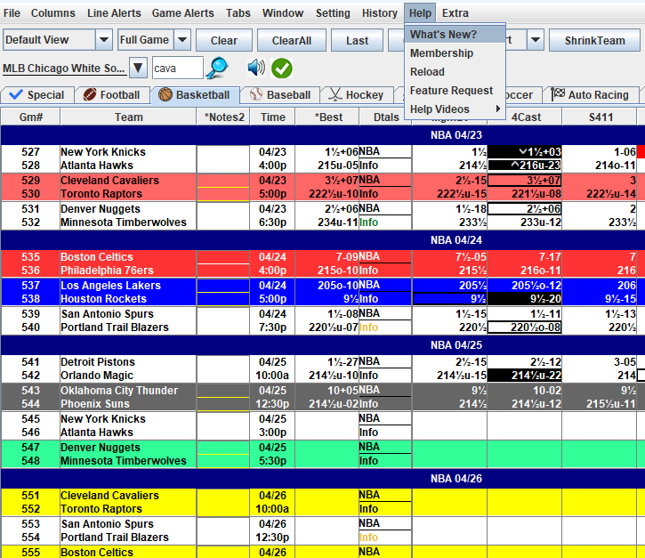
Task: Choose Reload from the Help menu
Action: point(455,71)
